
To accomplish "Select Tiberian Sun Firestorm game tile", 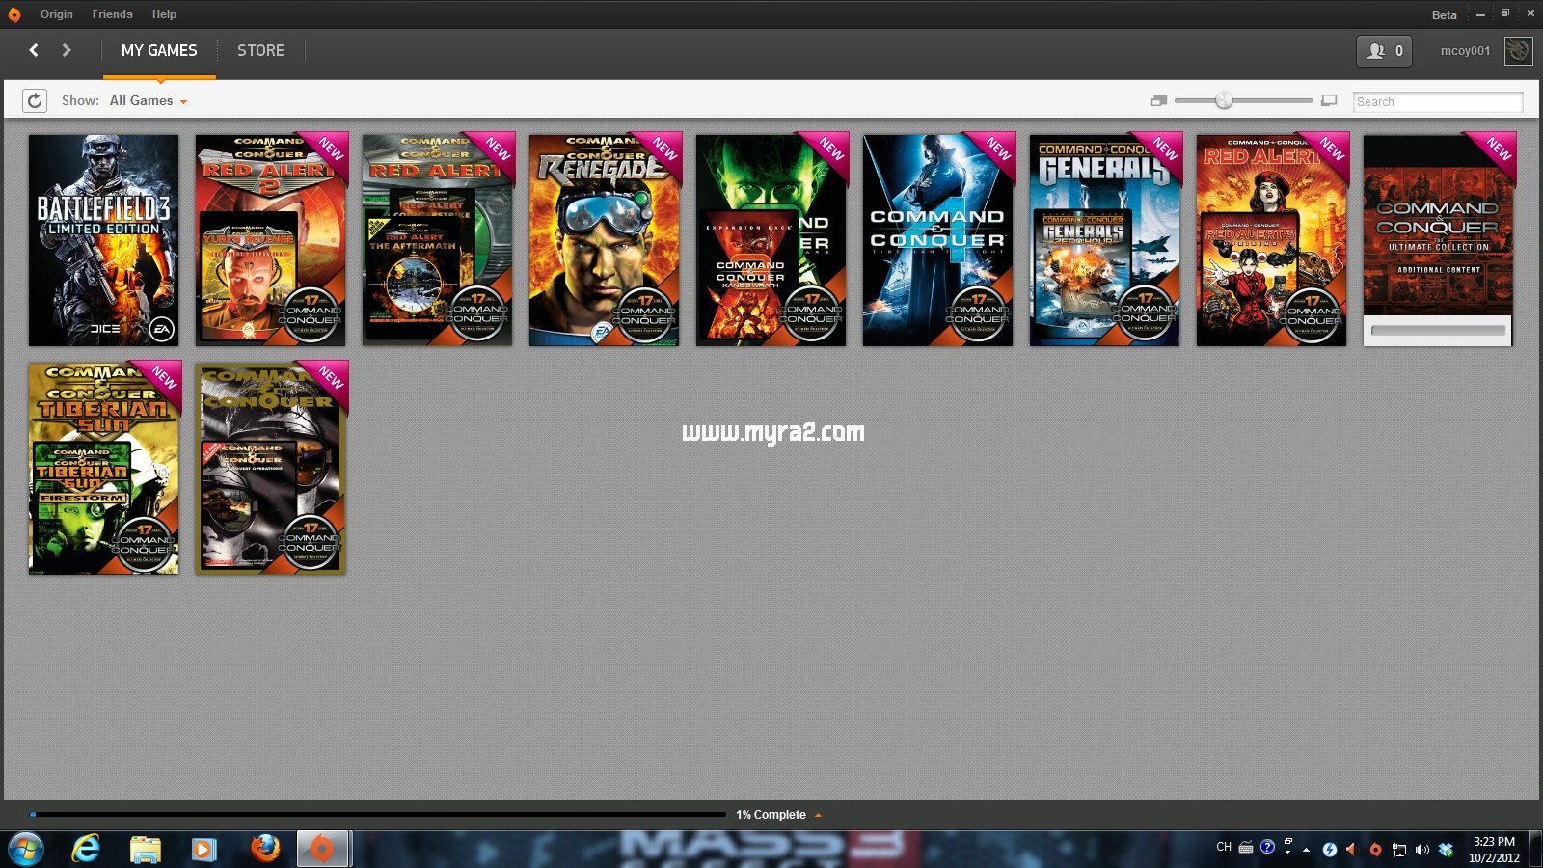I will point(103,469).
